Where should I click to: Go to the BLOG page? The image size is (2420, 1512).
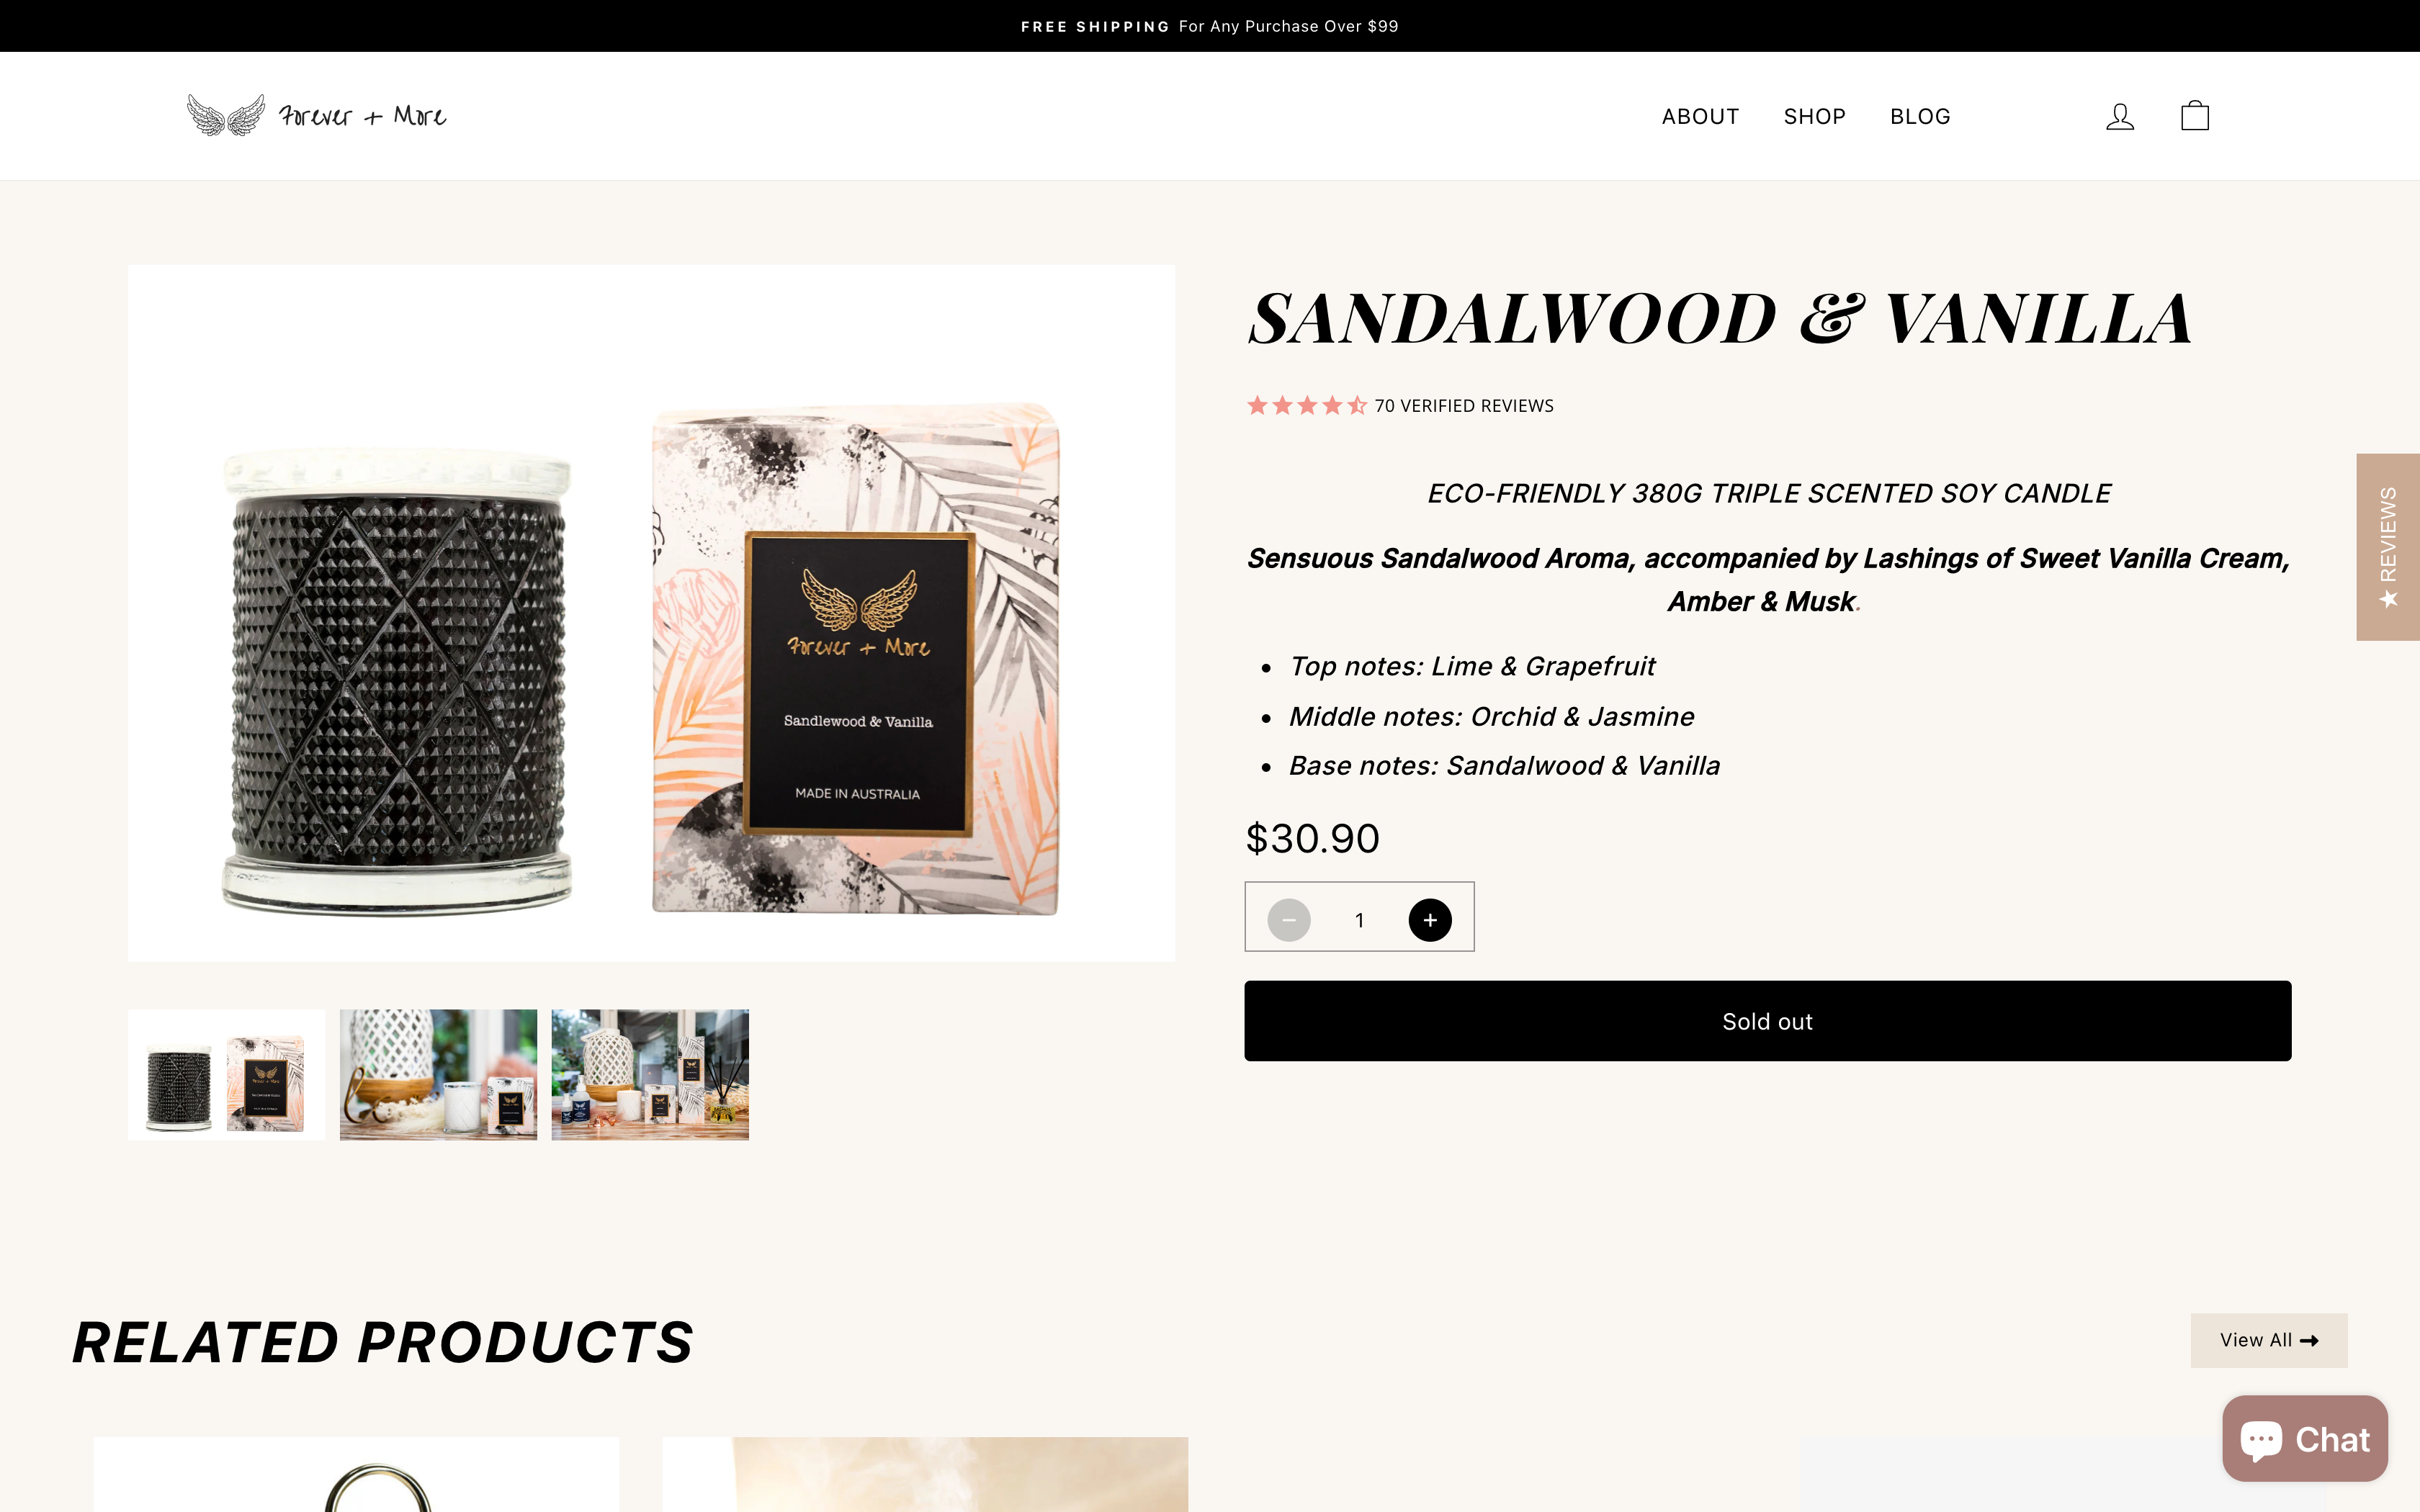[1920, 117]
